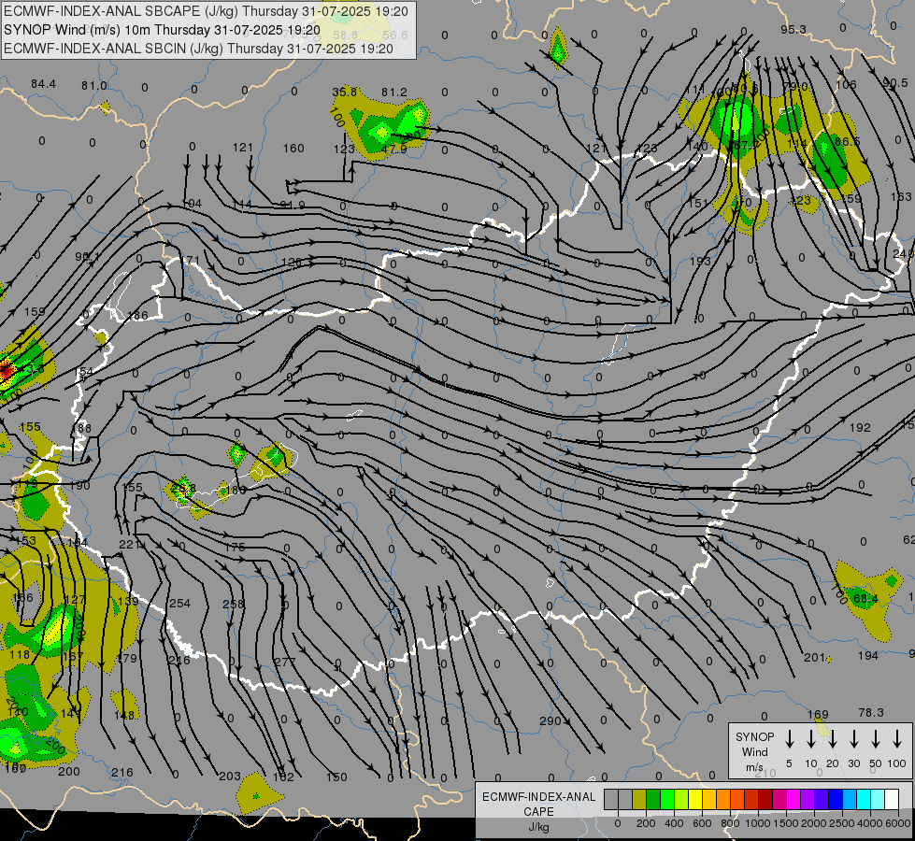Pick the cyan CAPE legend swatch
Screen dimensions: 915x841
pyautogui.click(x=864, y=799)
